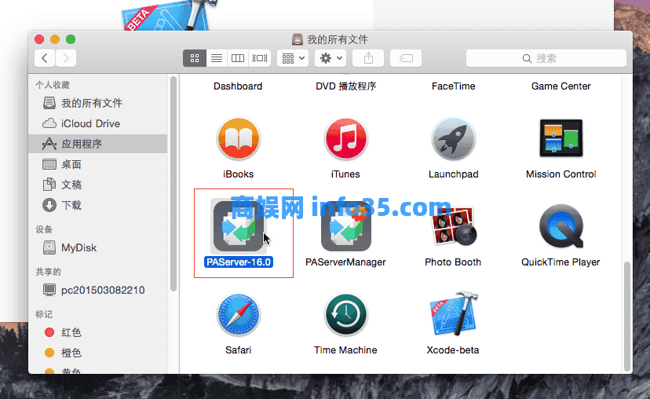Click the Dashboard label
This screenshot has width=650, height=399.
coord(238,86)
